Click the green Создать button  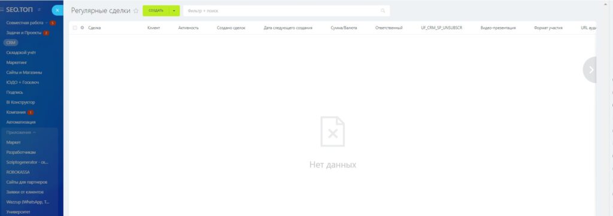point(156,11)
